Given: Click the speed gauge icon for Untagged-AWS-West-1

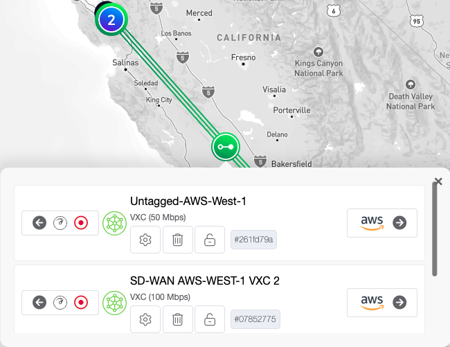Looking at the screenshot, I should click(x=60, y=223).
